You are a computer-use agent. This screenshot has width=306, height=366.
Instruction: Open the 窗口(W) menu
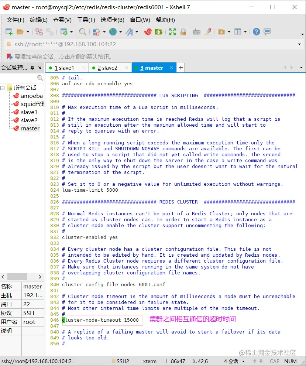140,20
